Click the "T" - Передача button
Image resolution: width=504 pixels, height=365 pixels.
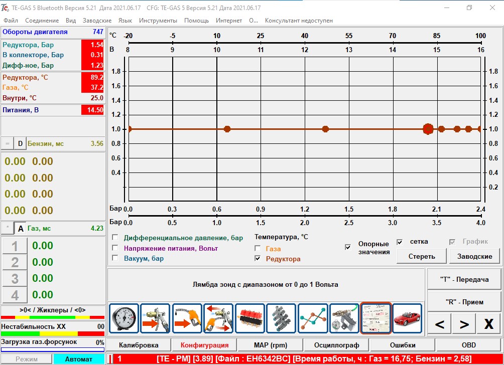[x=464, y=279]
